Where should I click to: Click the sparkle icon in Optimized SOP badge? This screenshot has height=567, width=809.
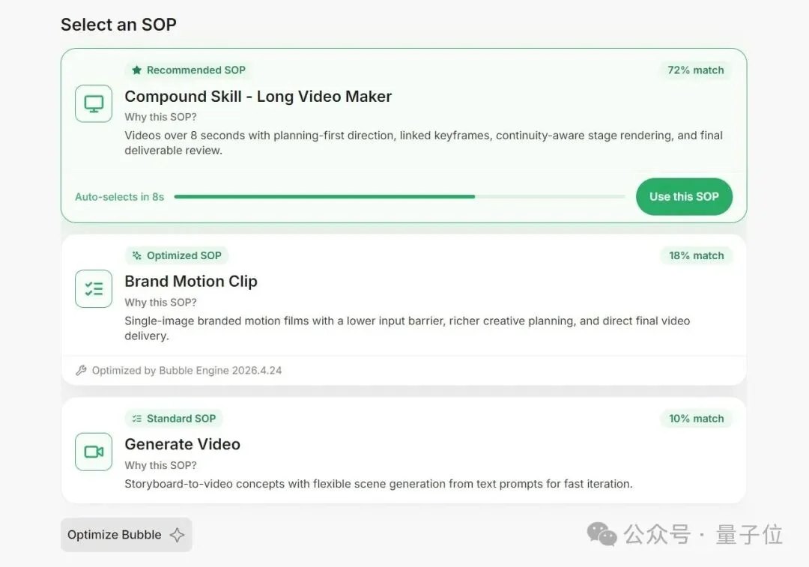(136, 255)
